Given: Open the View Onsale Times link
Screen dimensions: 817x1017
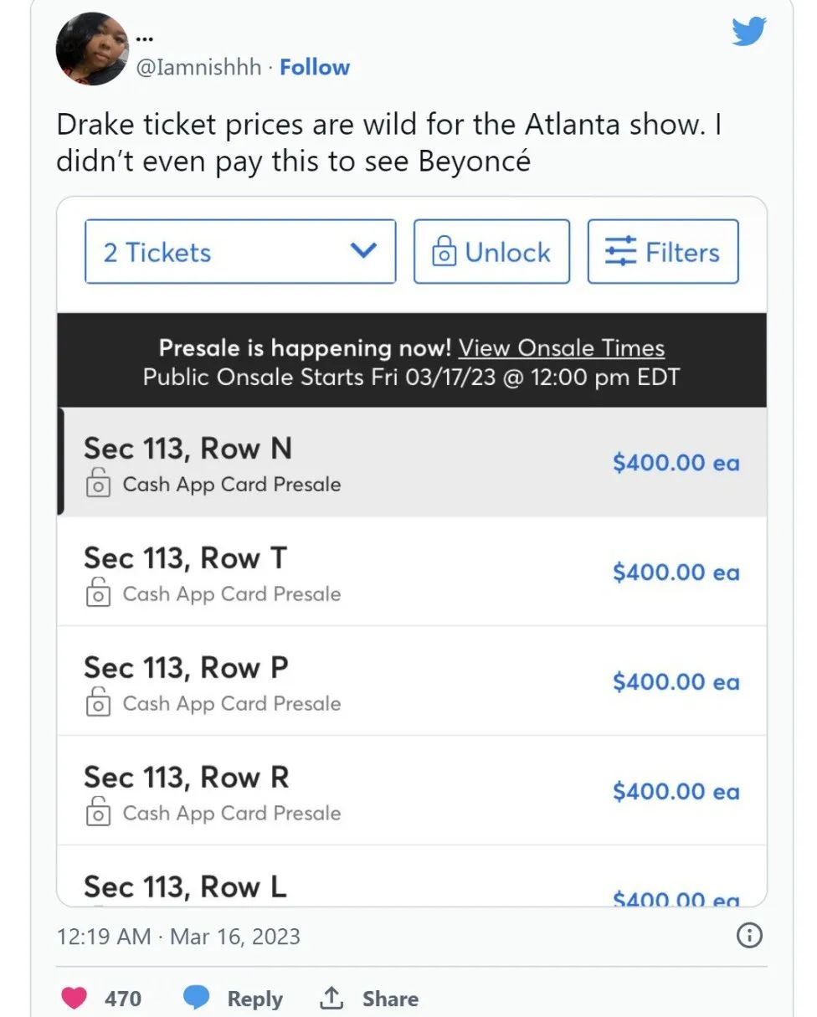Looking at the screenshot, I should coord(561,348).
